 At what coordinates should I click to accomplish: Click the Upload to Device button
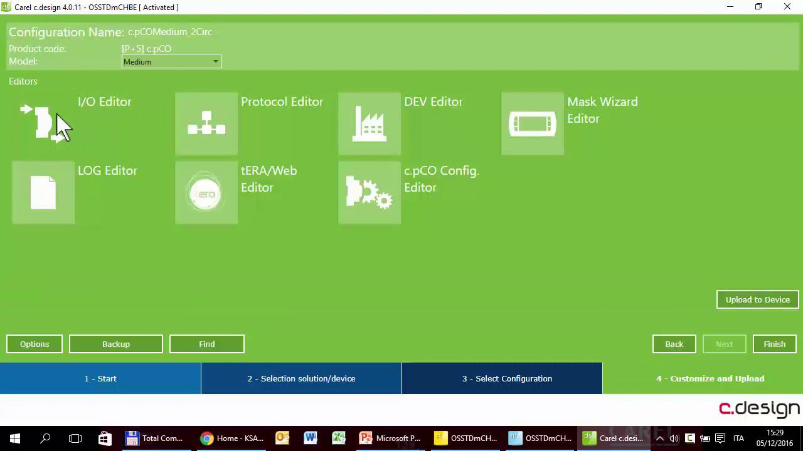coord(757,299)
